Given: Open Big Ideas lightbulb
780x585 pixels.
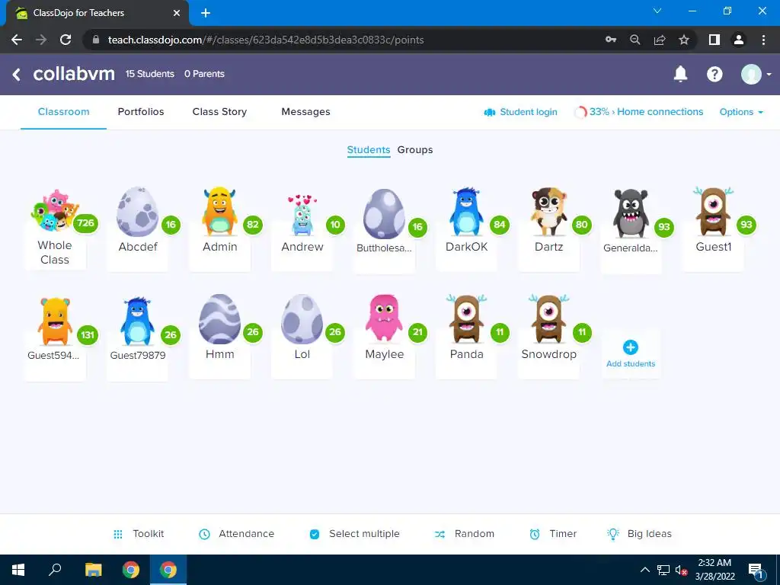Looking at the screenshot, I should tap(613, 534).
